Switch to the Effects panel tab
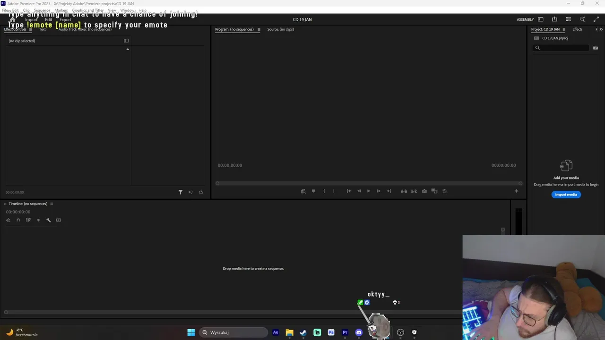 coord(578,29)
